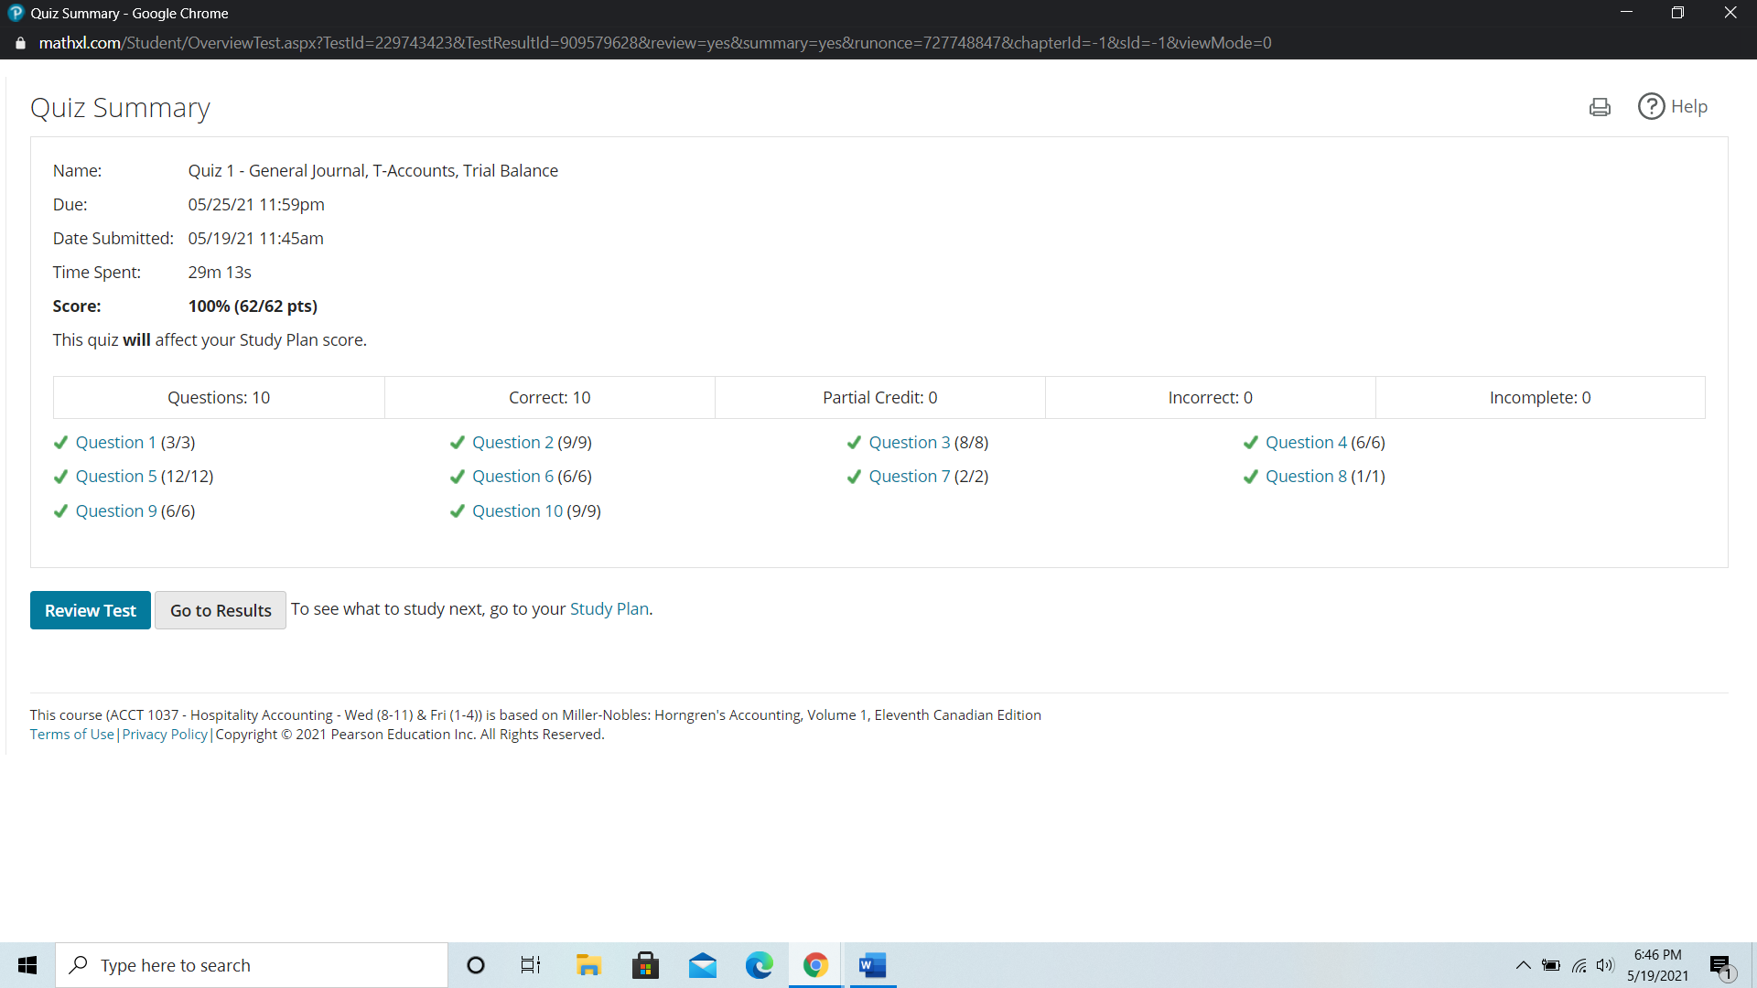Screen dimensions: 1757x988
Task: Switch to Word from the taskbar
Action: tap(872, 965)
